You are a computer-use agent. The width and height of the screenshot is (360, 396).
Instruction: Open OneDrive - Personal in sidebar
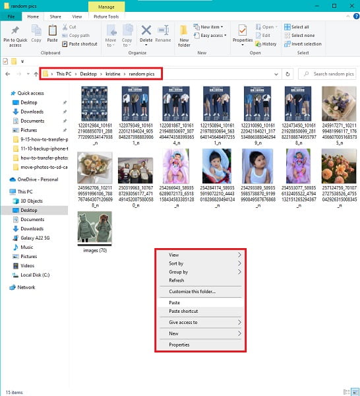point(34,180)
